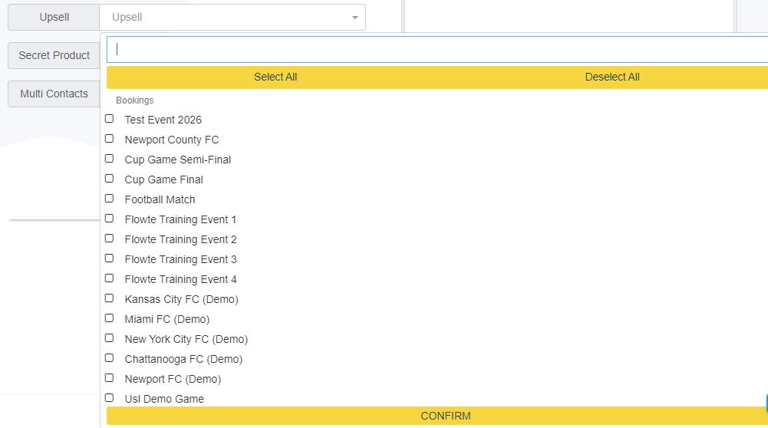
Task: Check the Cup Game Semi-Final box
Action: [109, 159]
